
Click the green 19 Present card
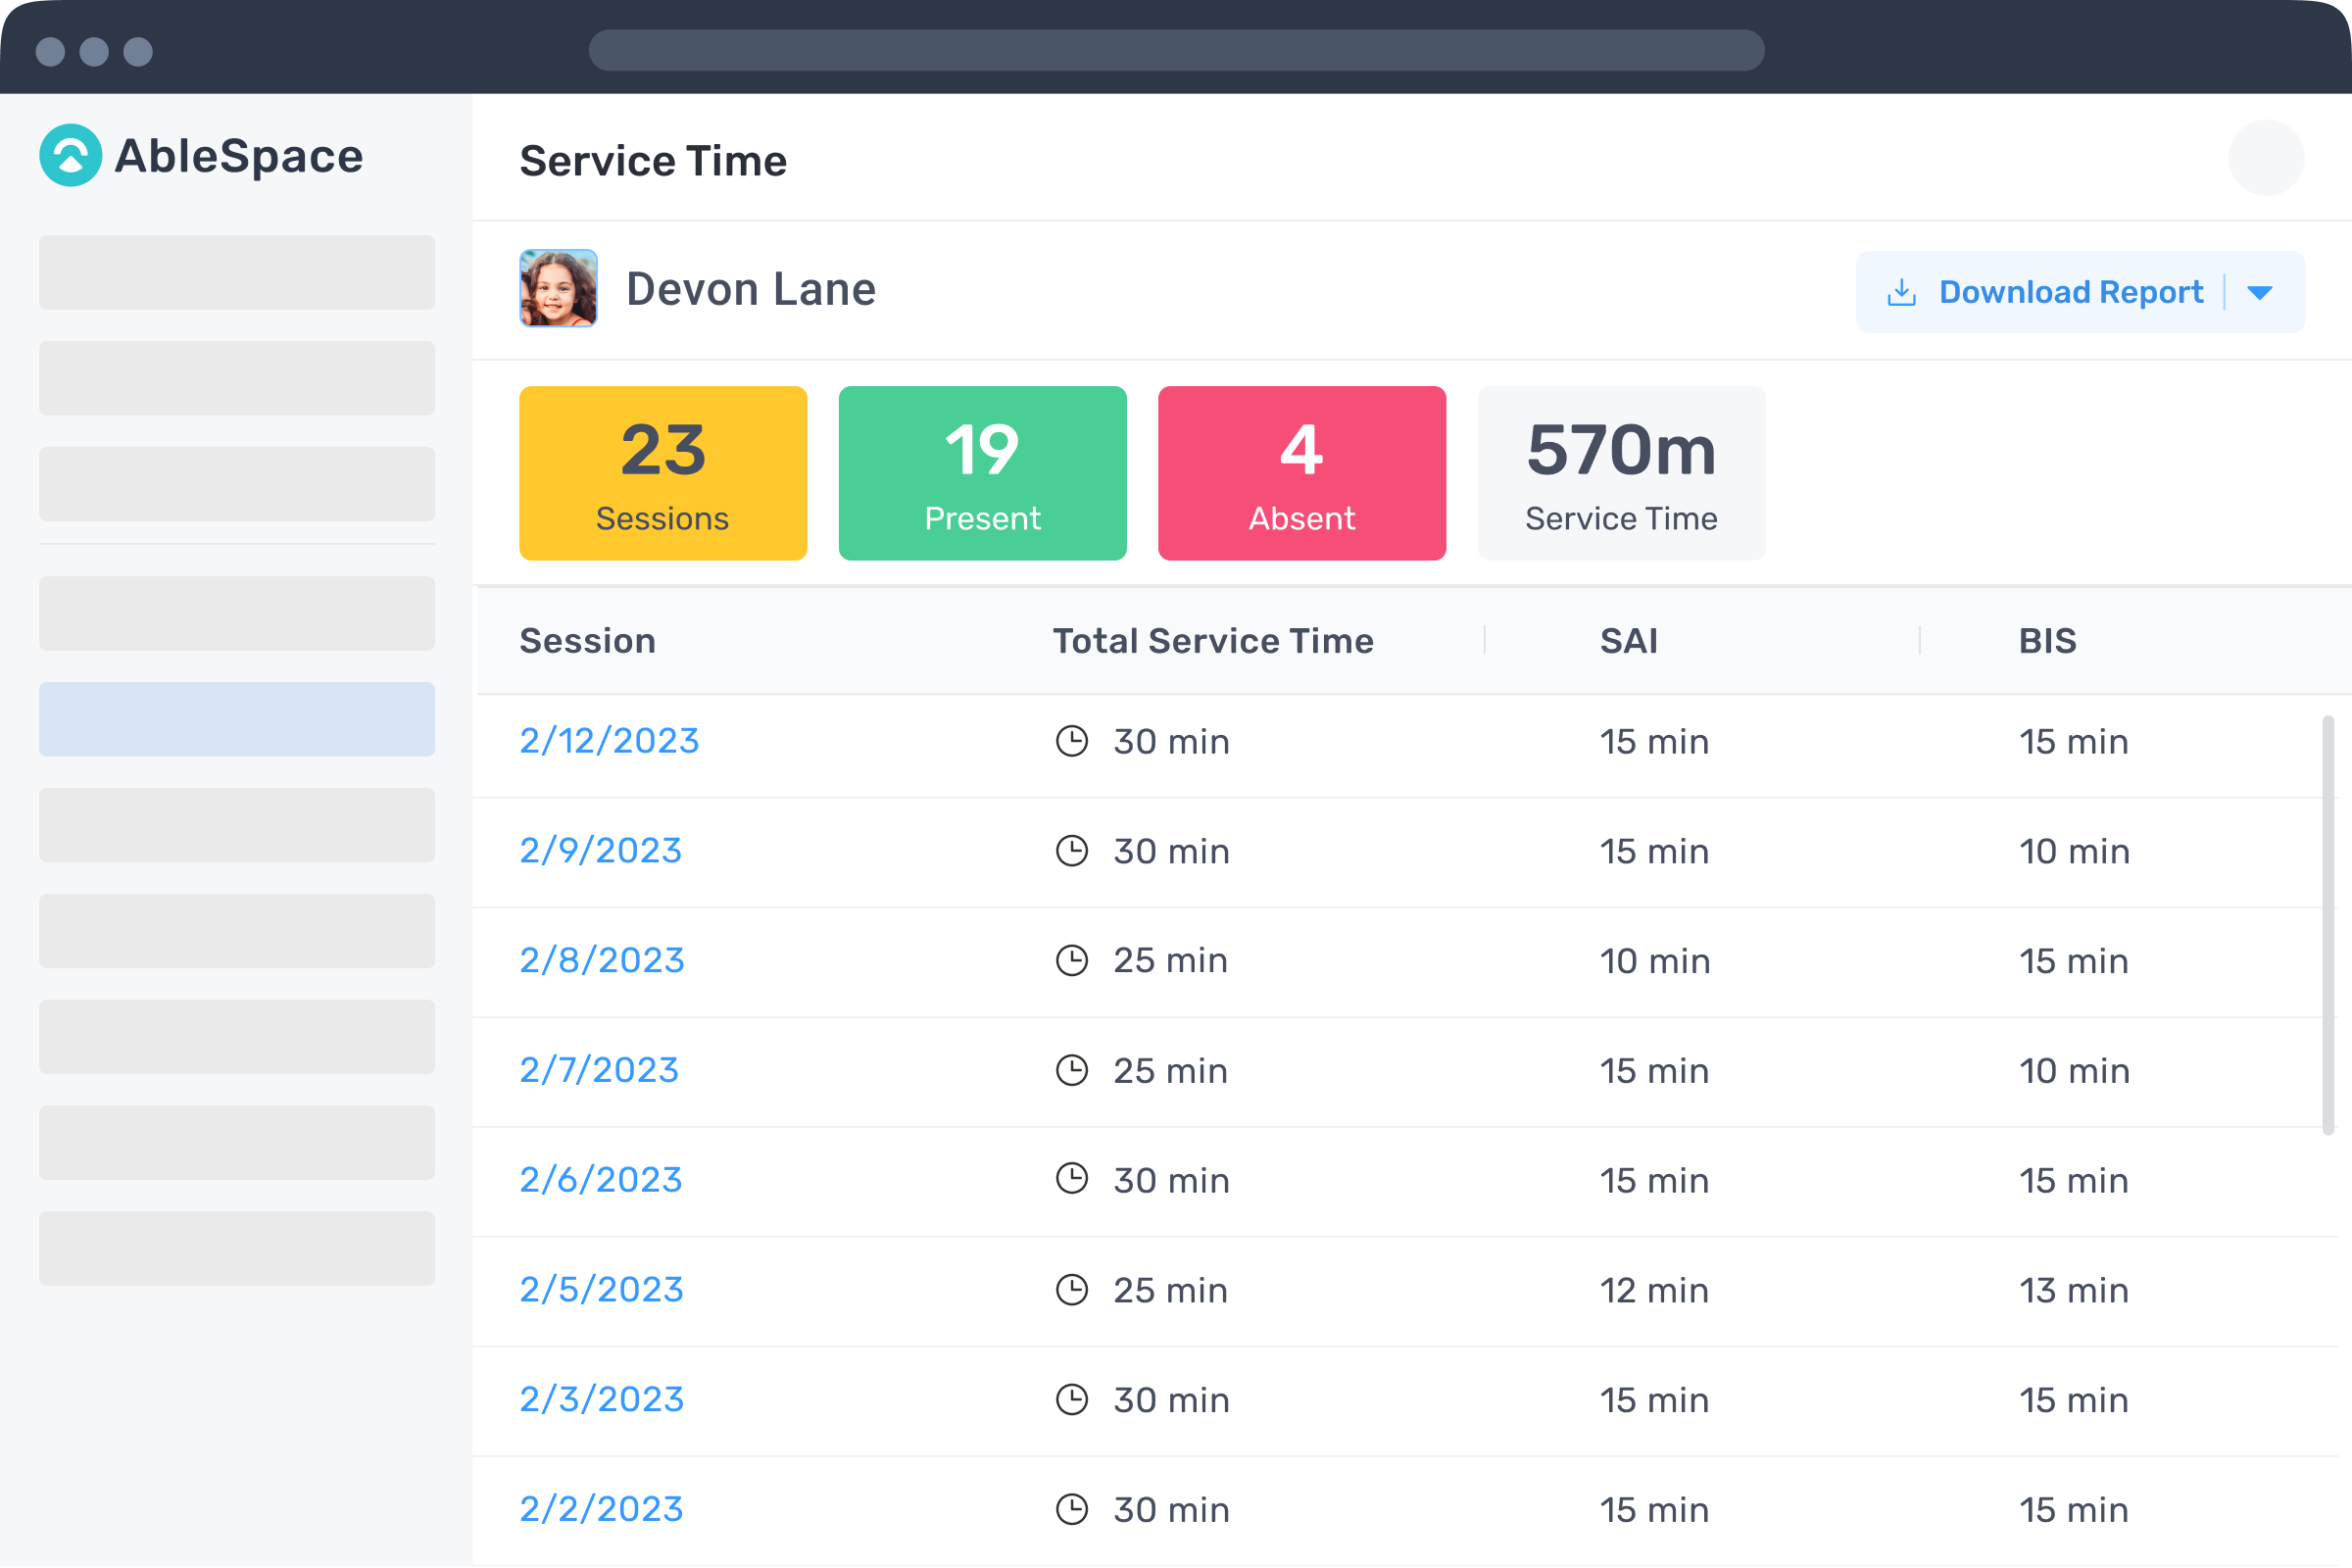(982, 473)
